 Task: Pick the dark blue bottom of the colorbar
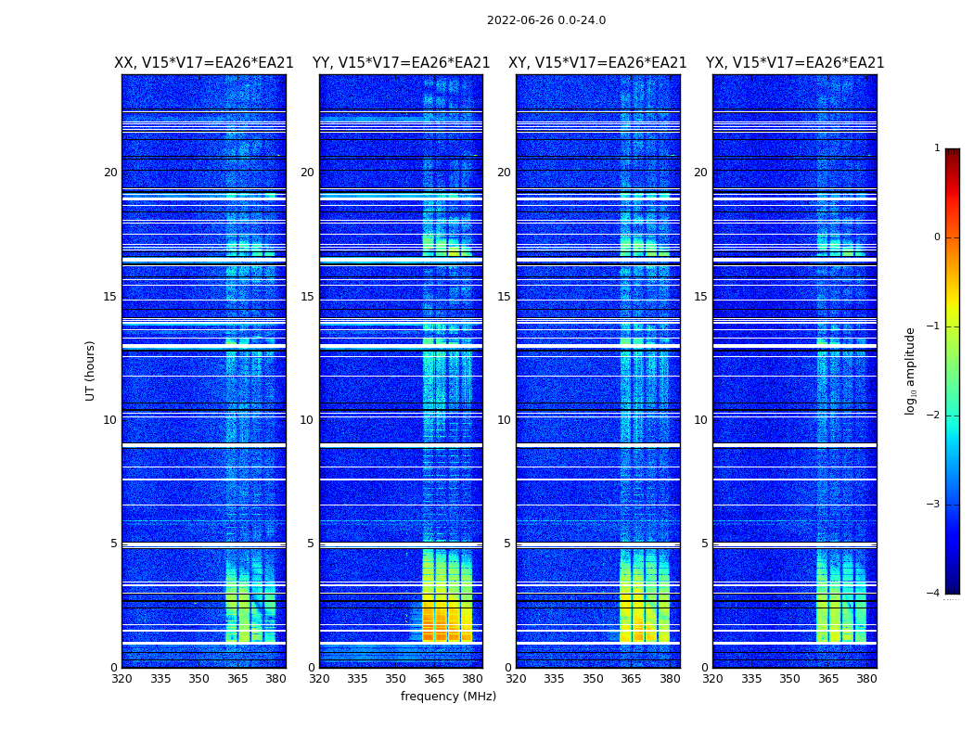point(952,586)
